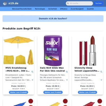
Task: Click Weiter zum Produkt under Givenchy lipstick
Action: point(87,92)
